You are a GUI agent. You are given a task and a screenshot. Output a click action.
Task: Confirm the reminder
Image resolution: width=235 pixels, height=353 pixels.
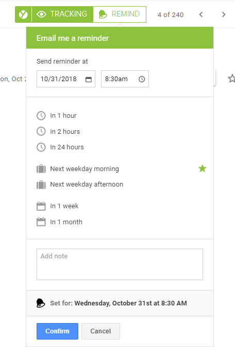[57, 331]
